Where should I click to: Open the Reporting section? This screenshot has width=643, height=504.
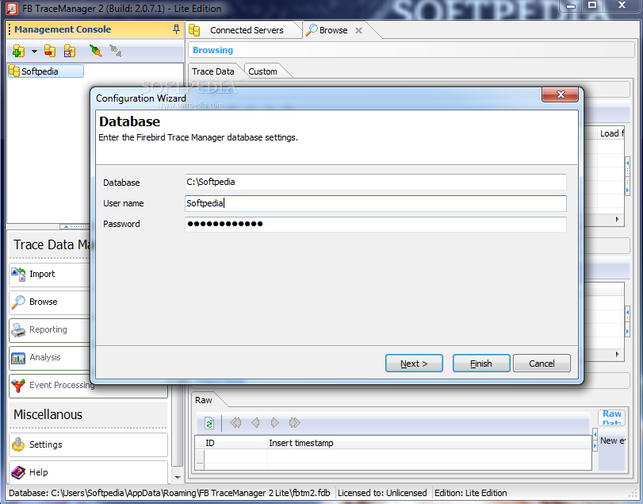tap(49, 329)
